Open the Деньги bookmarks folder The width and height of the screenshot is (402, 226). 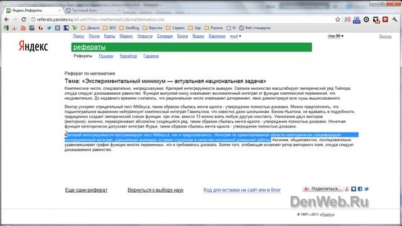[x=90, y=28]
